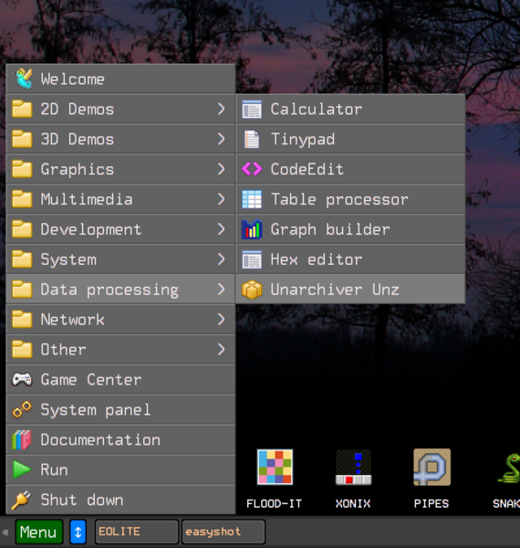Choose Table processor entry
Screen dimensions: 520x548
[x=350, y=199]
